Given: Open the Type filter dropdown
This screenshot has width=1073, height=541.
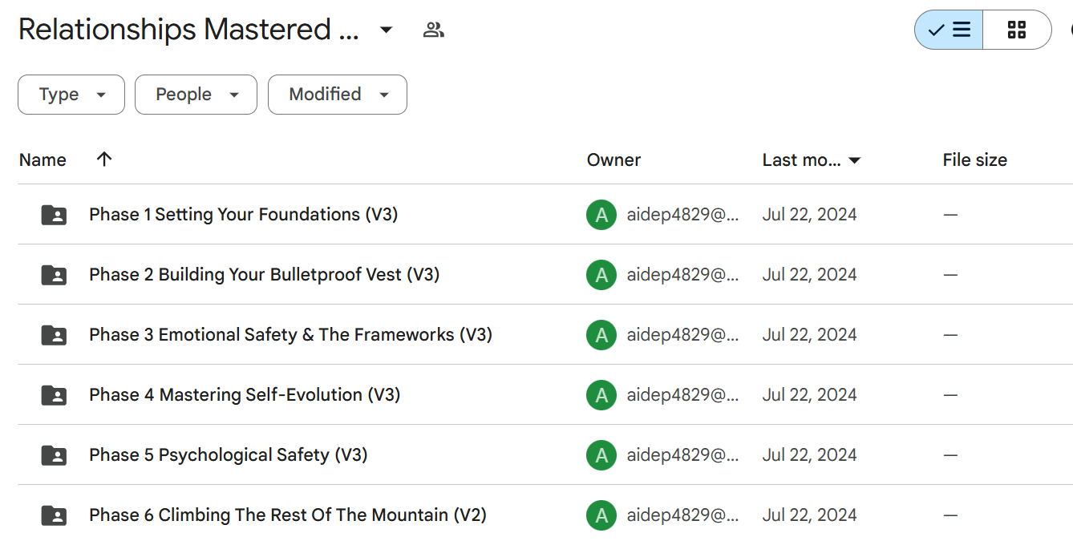Looking at the screenshot, I should tap(71, 95).
